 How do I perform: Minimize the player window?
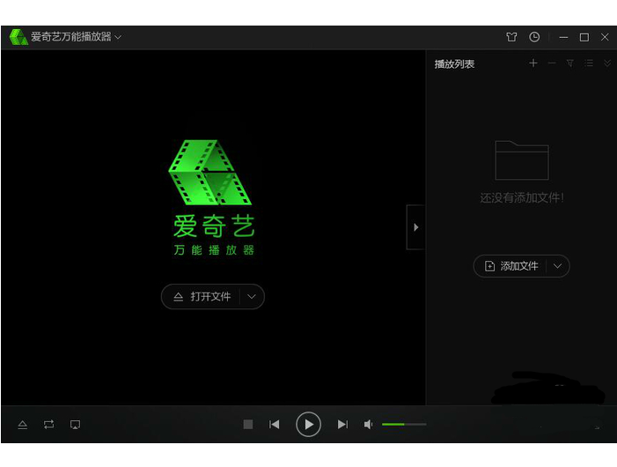(x=563, y=37)
